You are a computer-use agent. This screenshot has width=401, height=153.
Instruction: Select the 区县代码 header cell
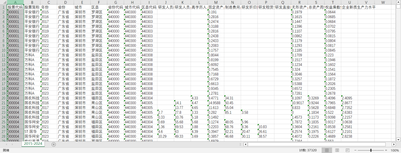(x=149, y=7)
